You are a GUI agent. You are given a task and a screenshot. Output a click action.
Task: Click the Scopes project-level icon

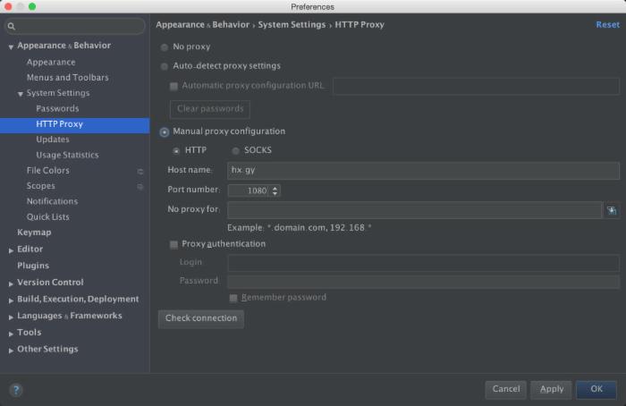click(x=140, y=186)
